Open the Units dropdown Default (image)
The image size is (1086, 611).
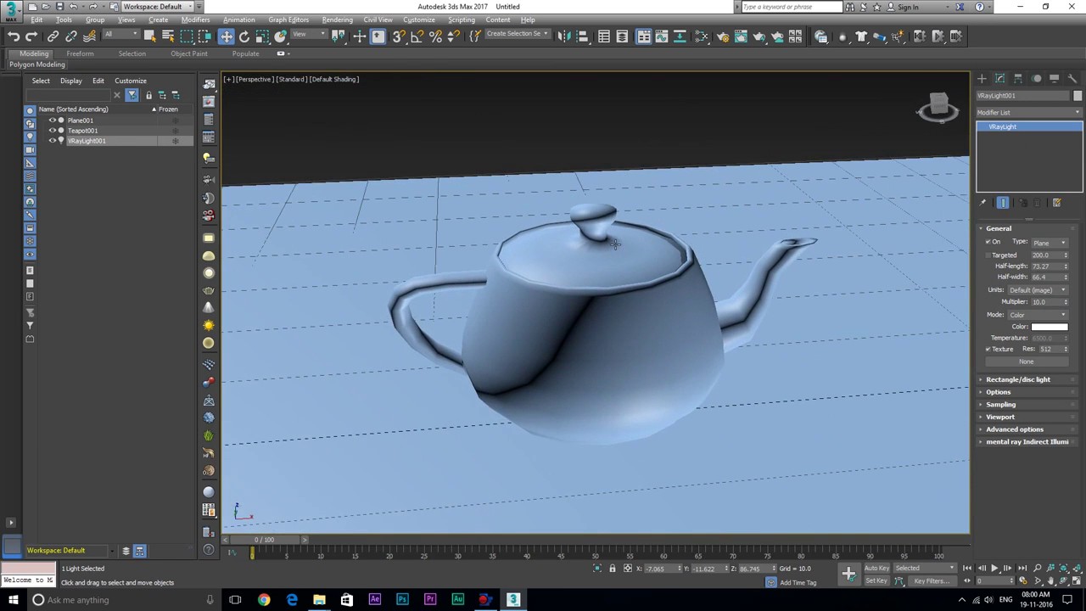[x=1038, y=290]
